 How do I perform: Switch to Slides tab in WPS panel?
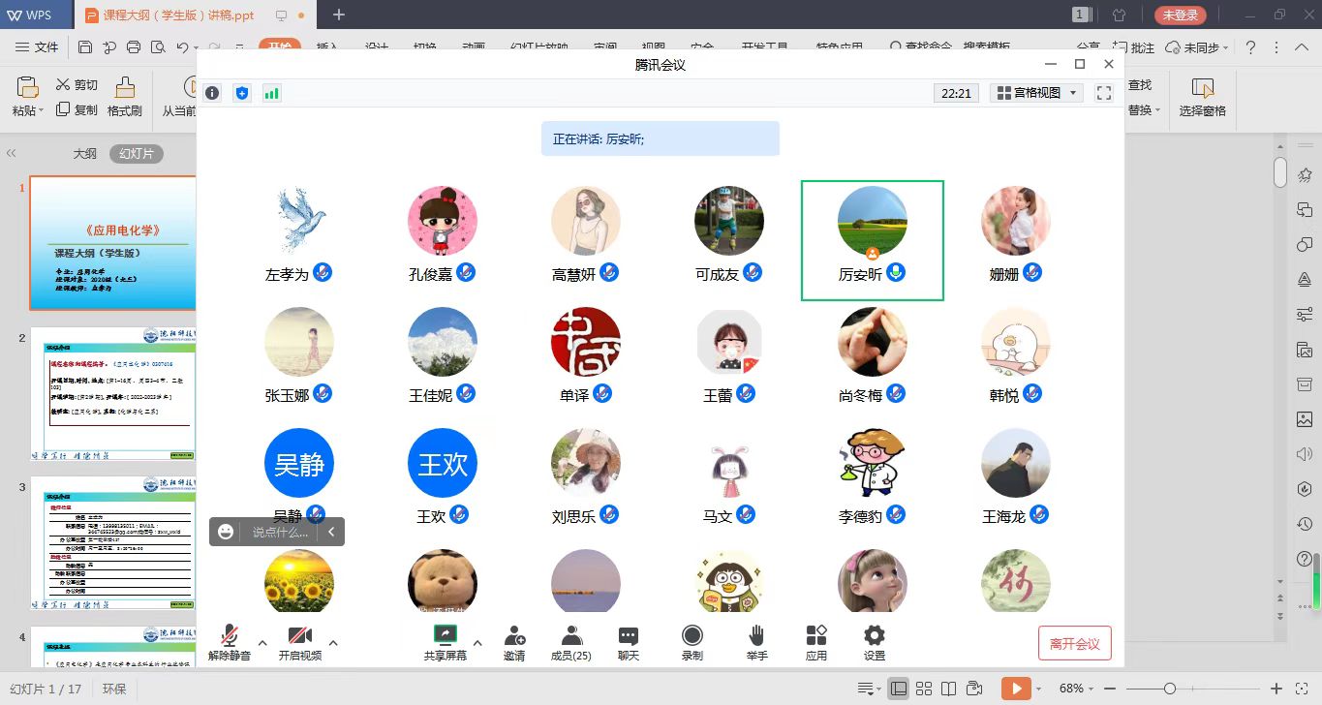pyautogui.click(x=136, y=154)
